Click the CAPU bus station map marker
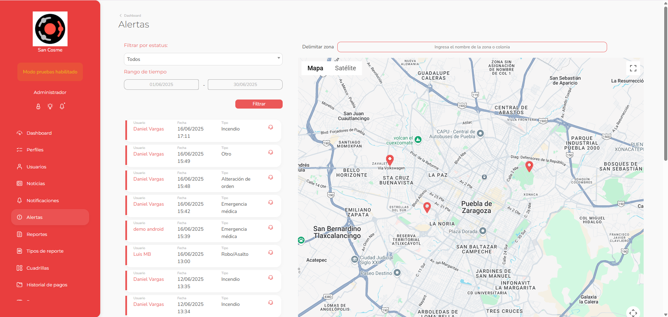668x317 pixels. pyautogui.click(x=480, y=133)
